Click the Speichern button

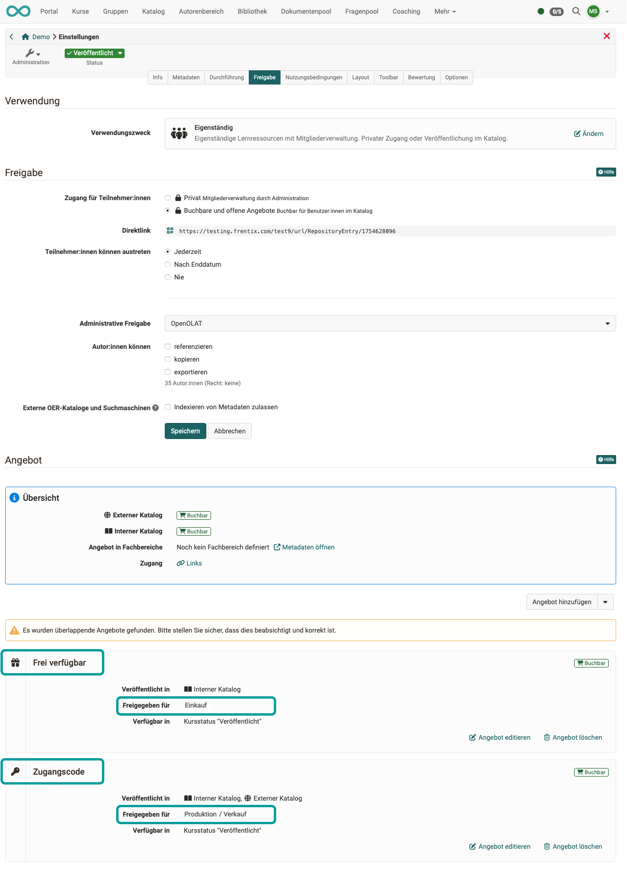(x=185, y=431)
